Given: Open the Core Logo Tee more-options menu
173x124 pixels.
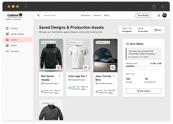Looking at the screenshot, I should pyautogui.click(x=87, y=76).
